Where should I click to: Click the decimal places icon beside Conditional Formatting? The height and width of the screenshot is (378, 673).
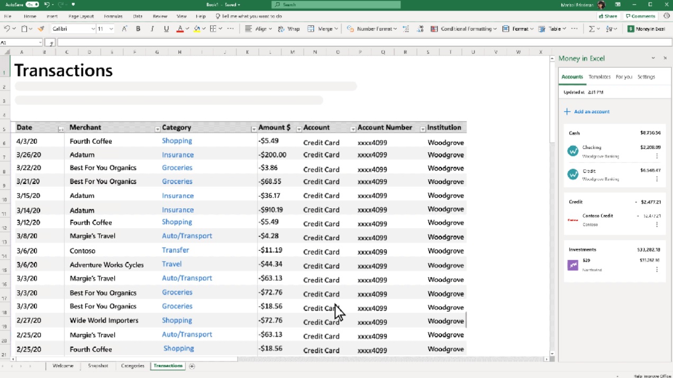coord(420,29)
